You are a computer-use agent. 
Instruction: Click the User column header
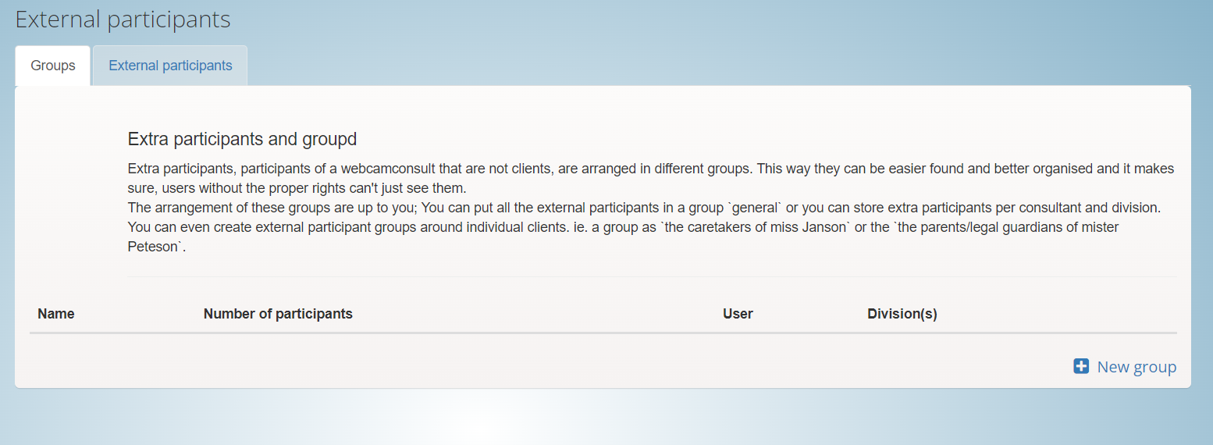[x=738, y=314]
